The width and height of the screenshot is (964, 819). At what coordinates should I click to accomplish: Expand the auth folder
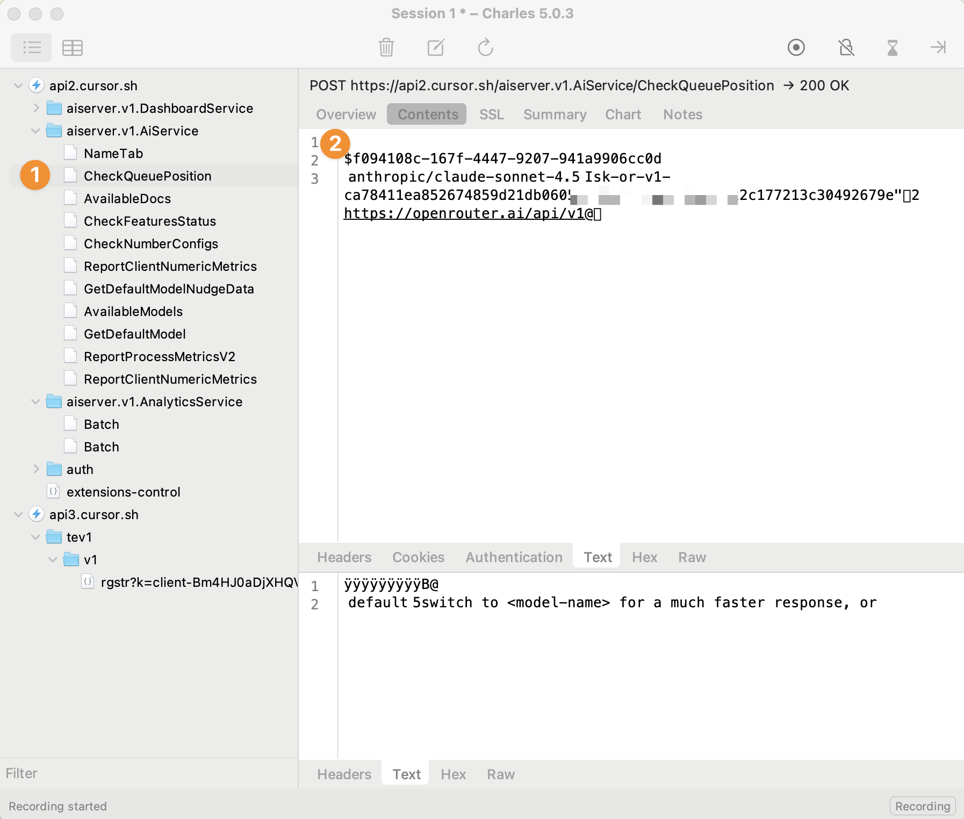click(36, 469)
